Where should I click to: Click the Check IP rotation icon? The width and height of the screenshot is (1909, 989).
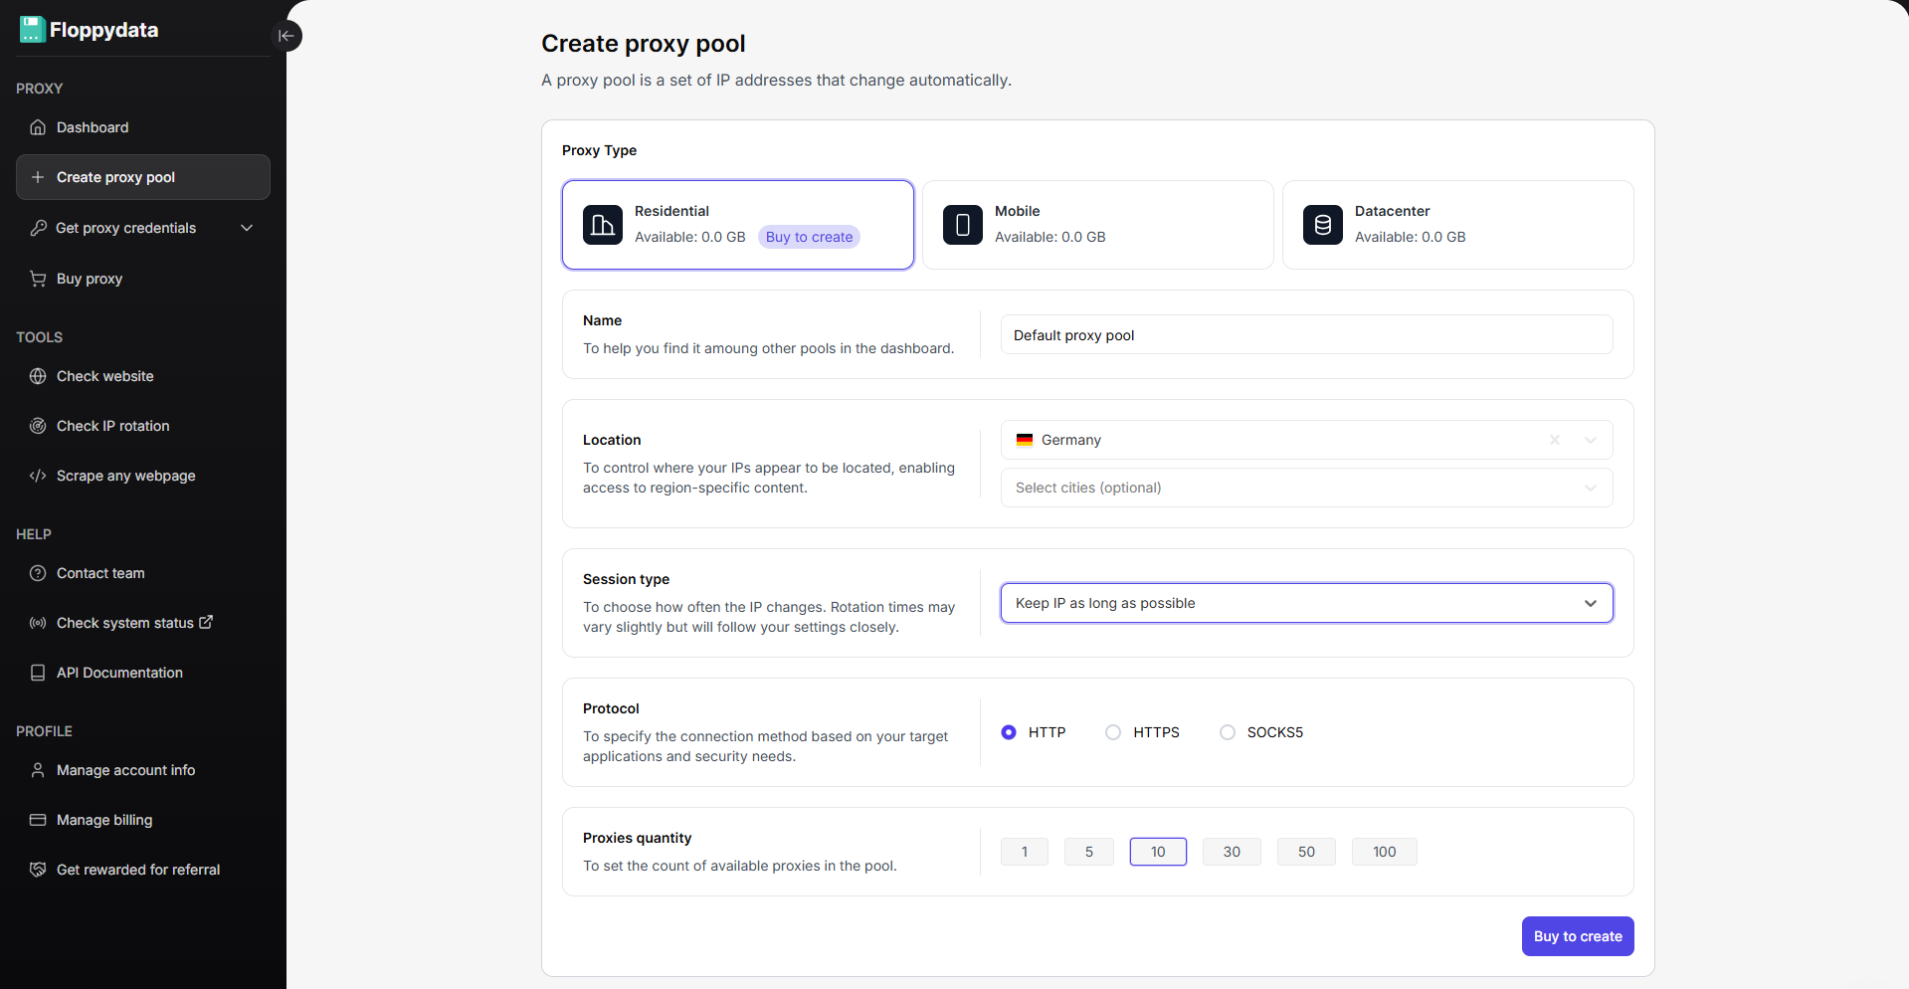[38, 426]
